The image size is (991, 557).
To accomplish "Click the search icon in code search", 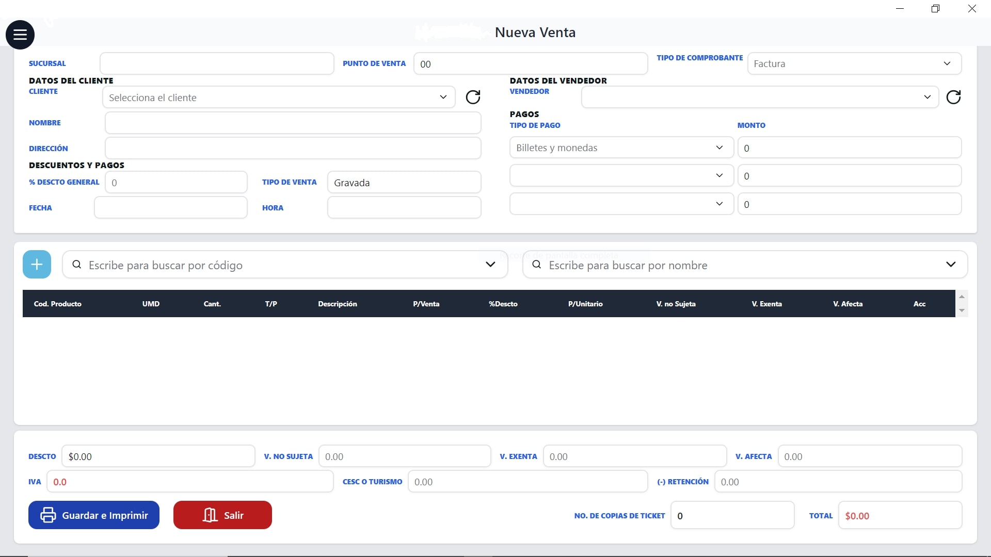I will point(76,265).
